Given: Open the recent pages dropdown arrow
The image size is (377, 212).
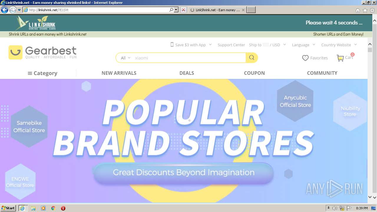Looking at the screenshot, I should click(x=19, y=10).
